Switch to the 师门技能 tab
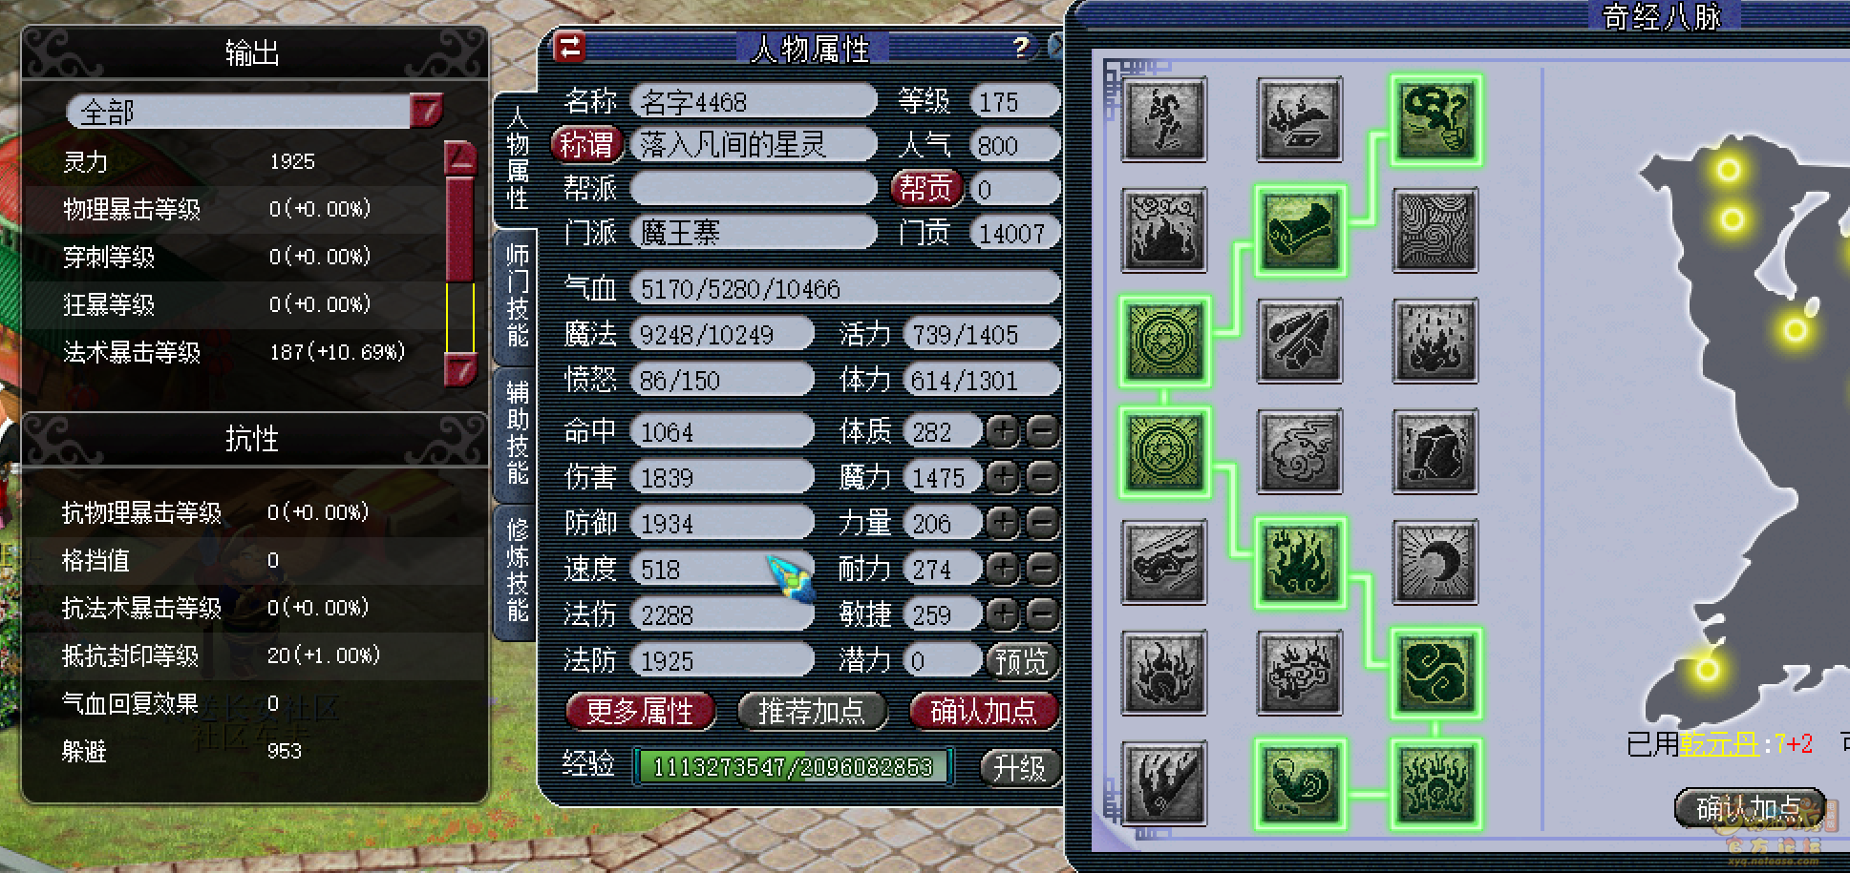The height and width of the screenshot is (873, 1850). 517,296
